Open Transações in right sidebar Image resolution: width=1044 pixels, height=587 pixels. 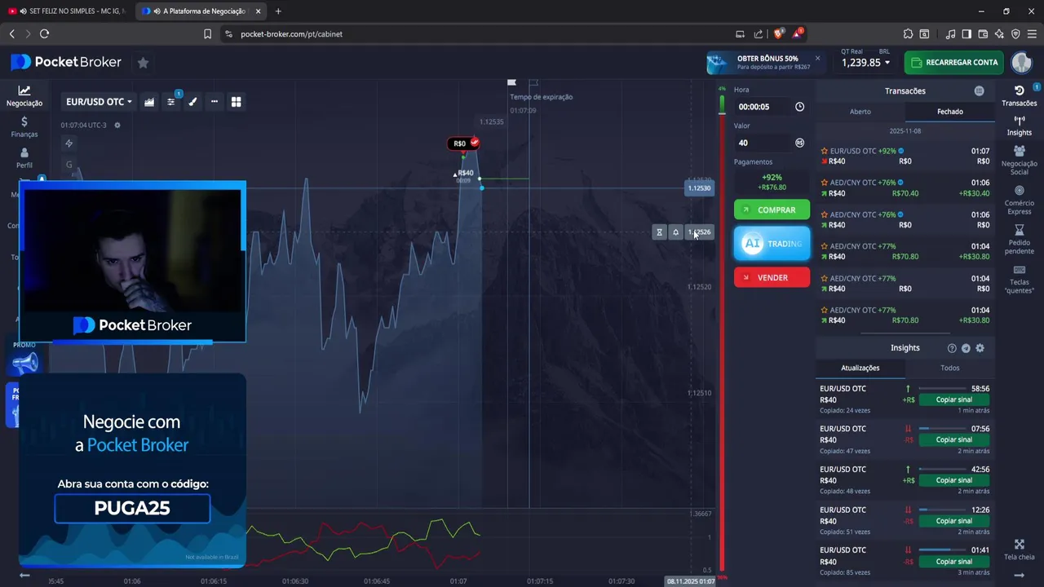pos(1020,95)
